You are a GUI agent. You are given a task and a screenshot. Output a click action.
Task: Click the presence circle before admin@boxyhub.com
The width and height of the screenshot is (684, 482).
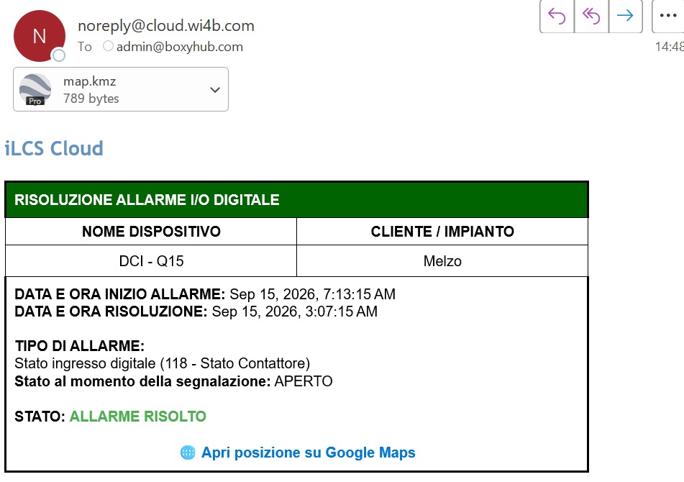tap(108, 46)
